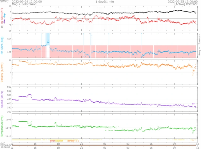This screenshot has height=149, width=201.
Task: Click the '-5' tick on Bz axis
Action: tap(10, 24)
